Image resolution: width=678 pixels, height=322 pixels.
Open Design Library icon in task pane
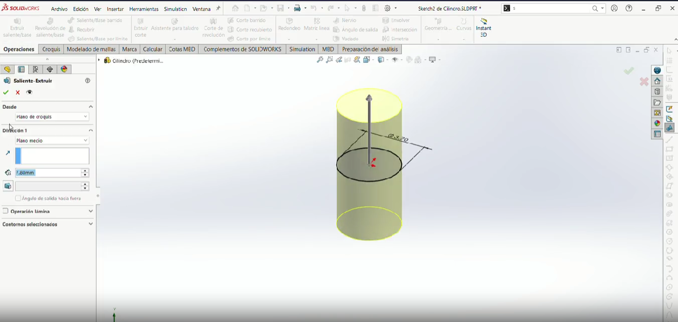pyautogui.click(x=657, y=91)
